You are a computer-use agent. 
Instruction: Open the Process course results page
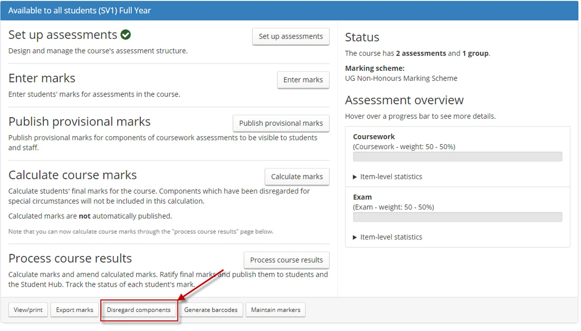pyautogui.click(x=286, y=260)
